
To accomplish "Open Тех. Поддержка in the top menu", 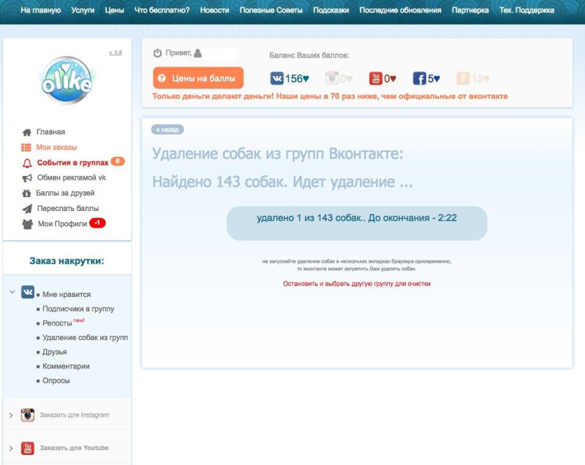I will tap(526, 10).
